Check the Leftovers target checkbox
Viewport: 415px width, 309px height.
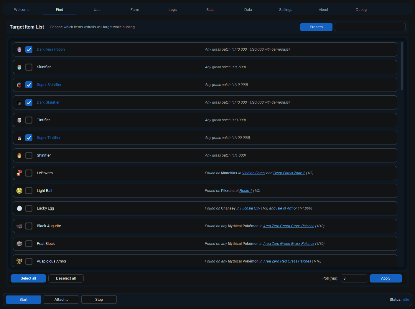click(x=29, y=173)
